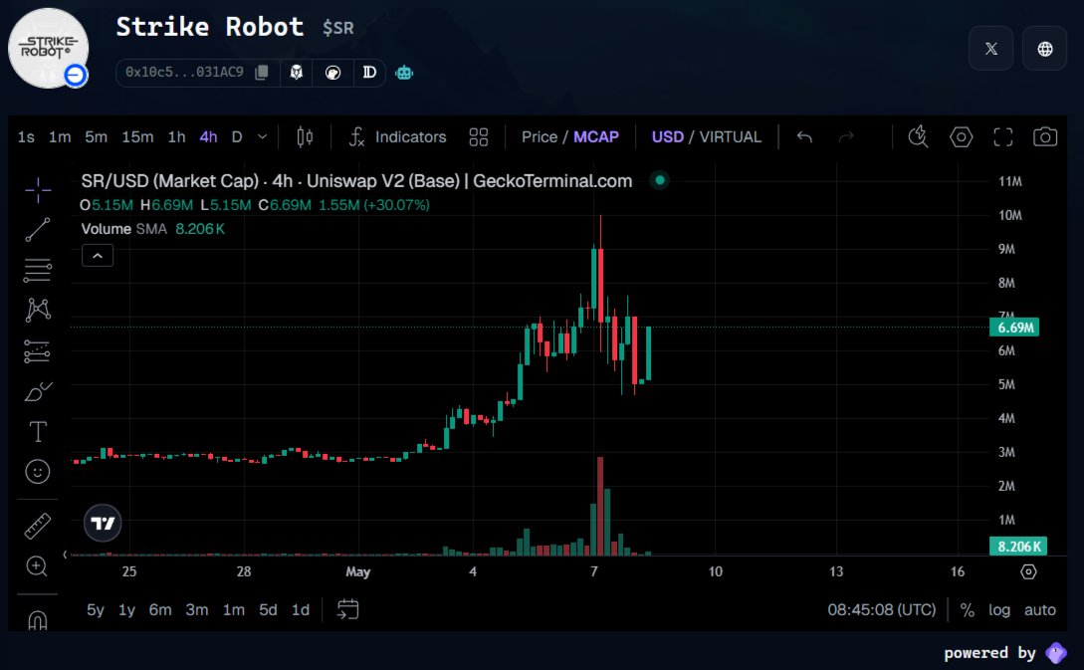Viewport: 1084px width, 670px height.
Task: Select the brush drawing tool
Action: tap(38, 391)
